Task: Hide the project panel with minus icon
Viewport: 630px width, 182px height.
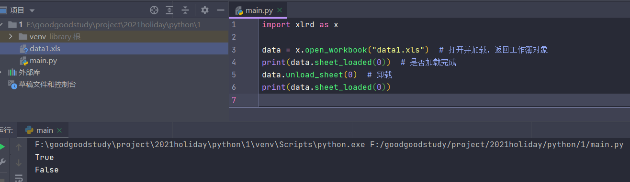Action: click(x=220, y=10)
